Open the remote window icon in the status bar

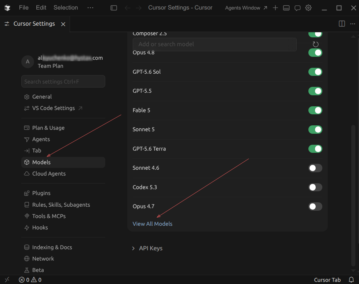7,280
